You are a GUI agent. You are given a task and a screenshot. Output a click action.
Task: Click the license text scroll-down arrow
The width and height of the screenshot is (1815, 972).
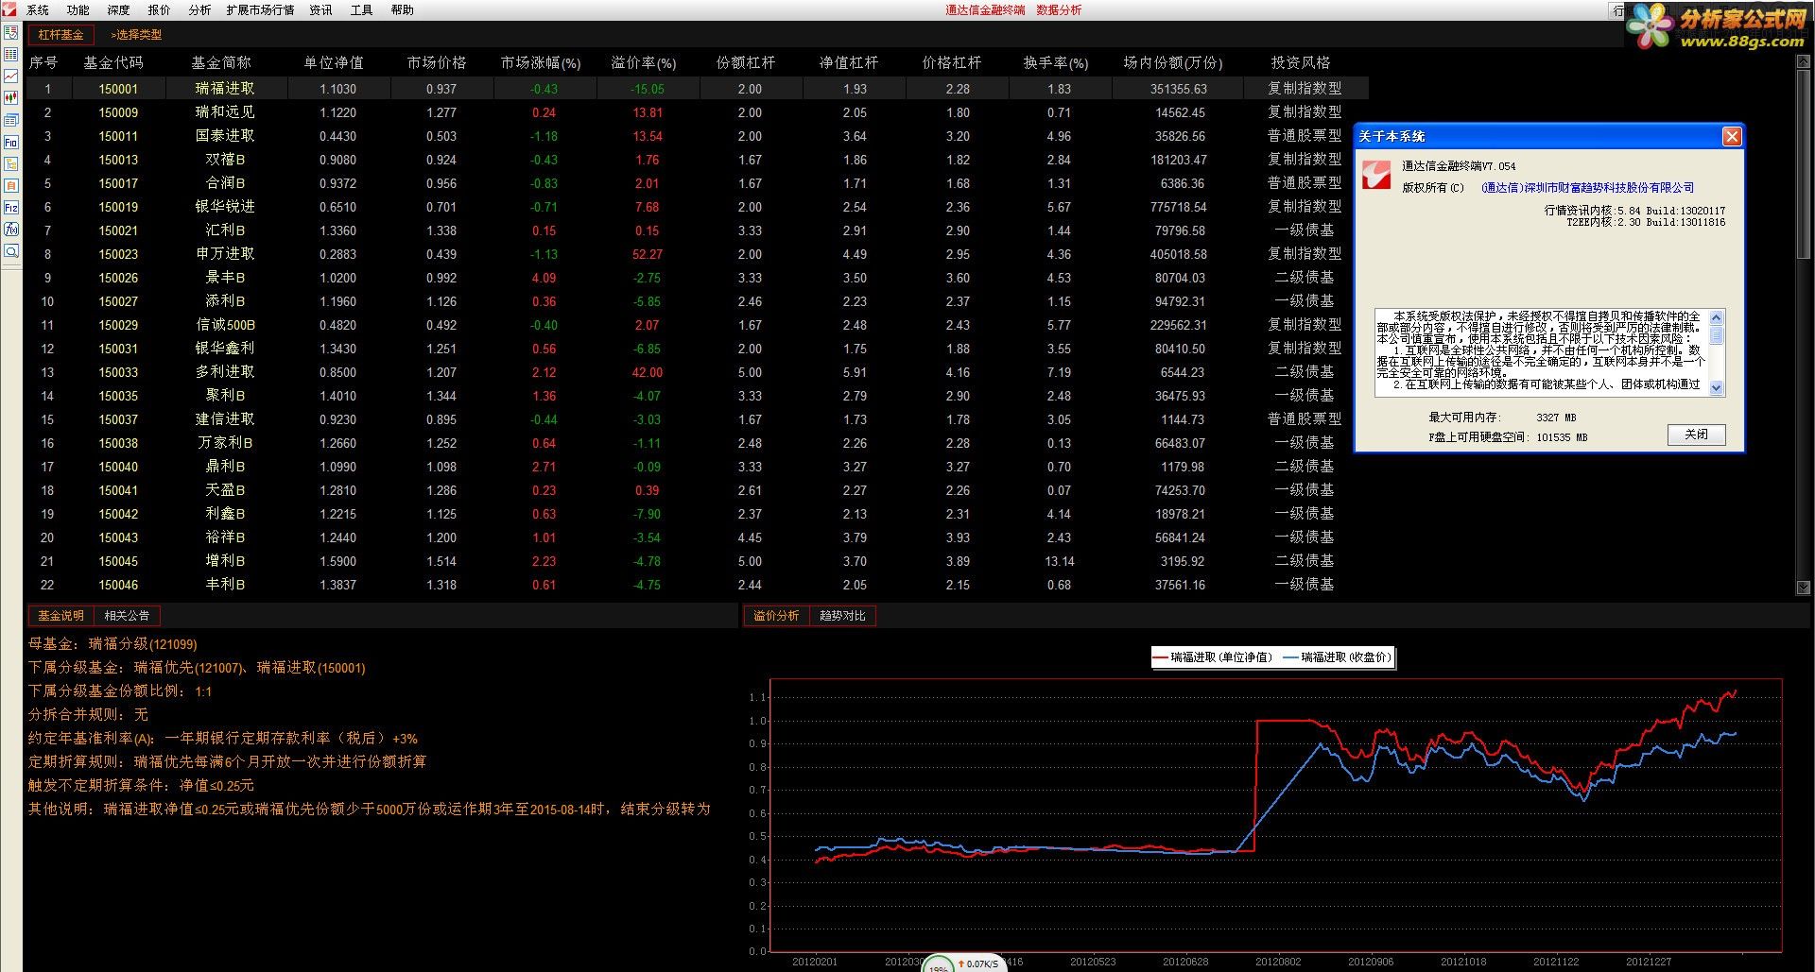click(1718, 388)
